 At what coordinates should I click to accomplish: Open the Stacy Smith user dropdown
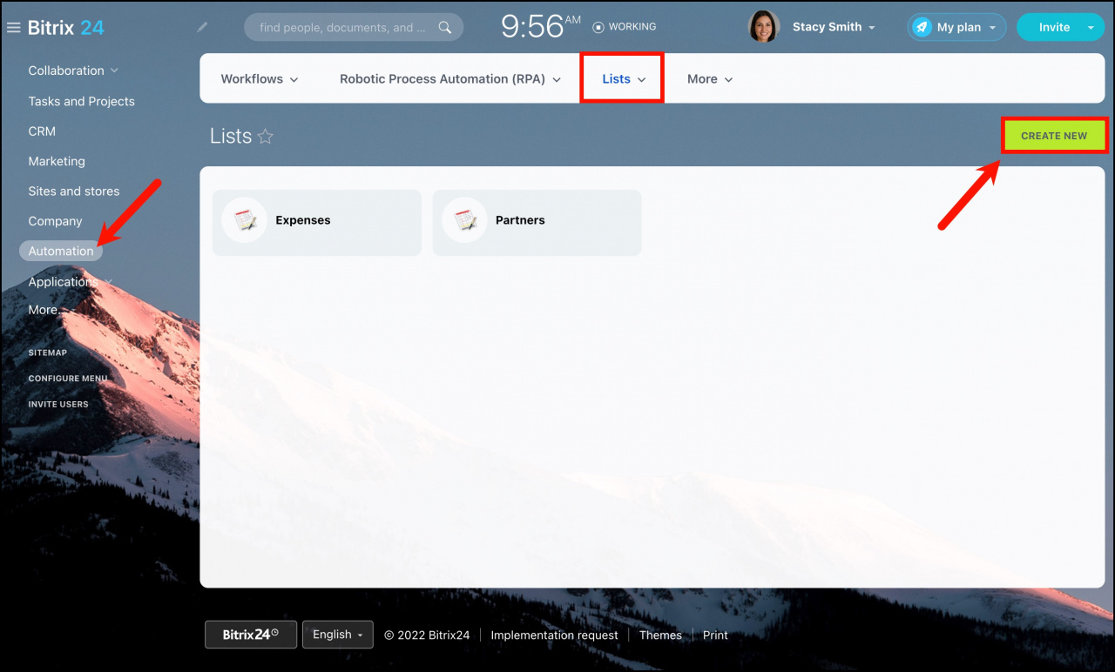point(834,27)
